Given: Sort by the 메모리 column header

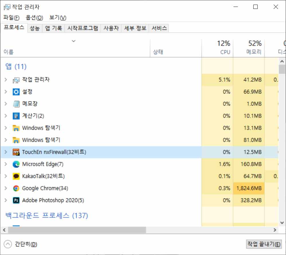Looking at the screenshot, I should pos(249,48).
